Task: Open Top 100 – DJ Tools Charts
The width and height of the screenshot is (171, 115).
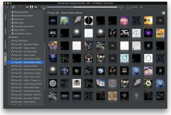Action: coord(25,52)
